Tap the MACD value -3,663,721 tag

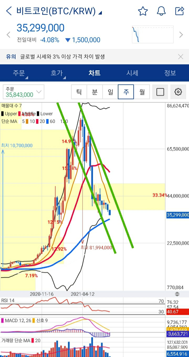pyautogui.click(x=178, y=334)
